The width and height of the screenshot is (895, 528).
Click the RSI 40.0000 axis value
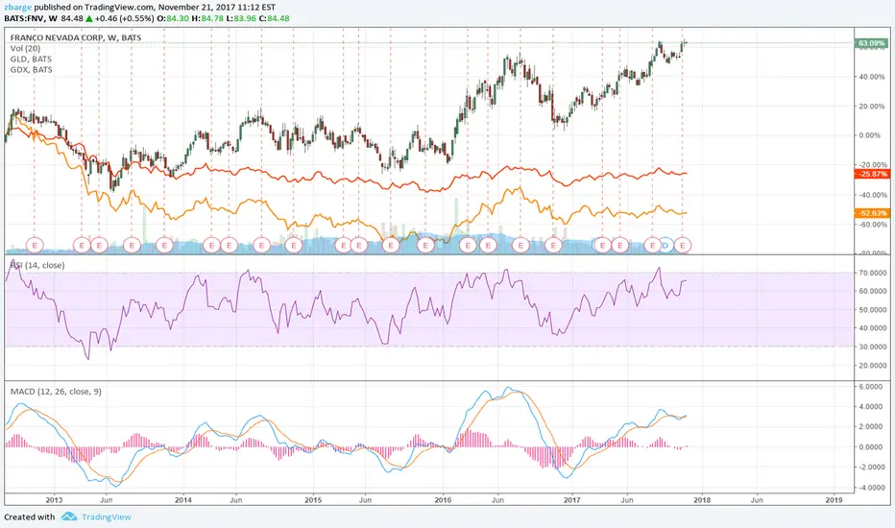[872, 328]
